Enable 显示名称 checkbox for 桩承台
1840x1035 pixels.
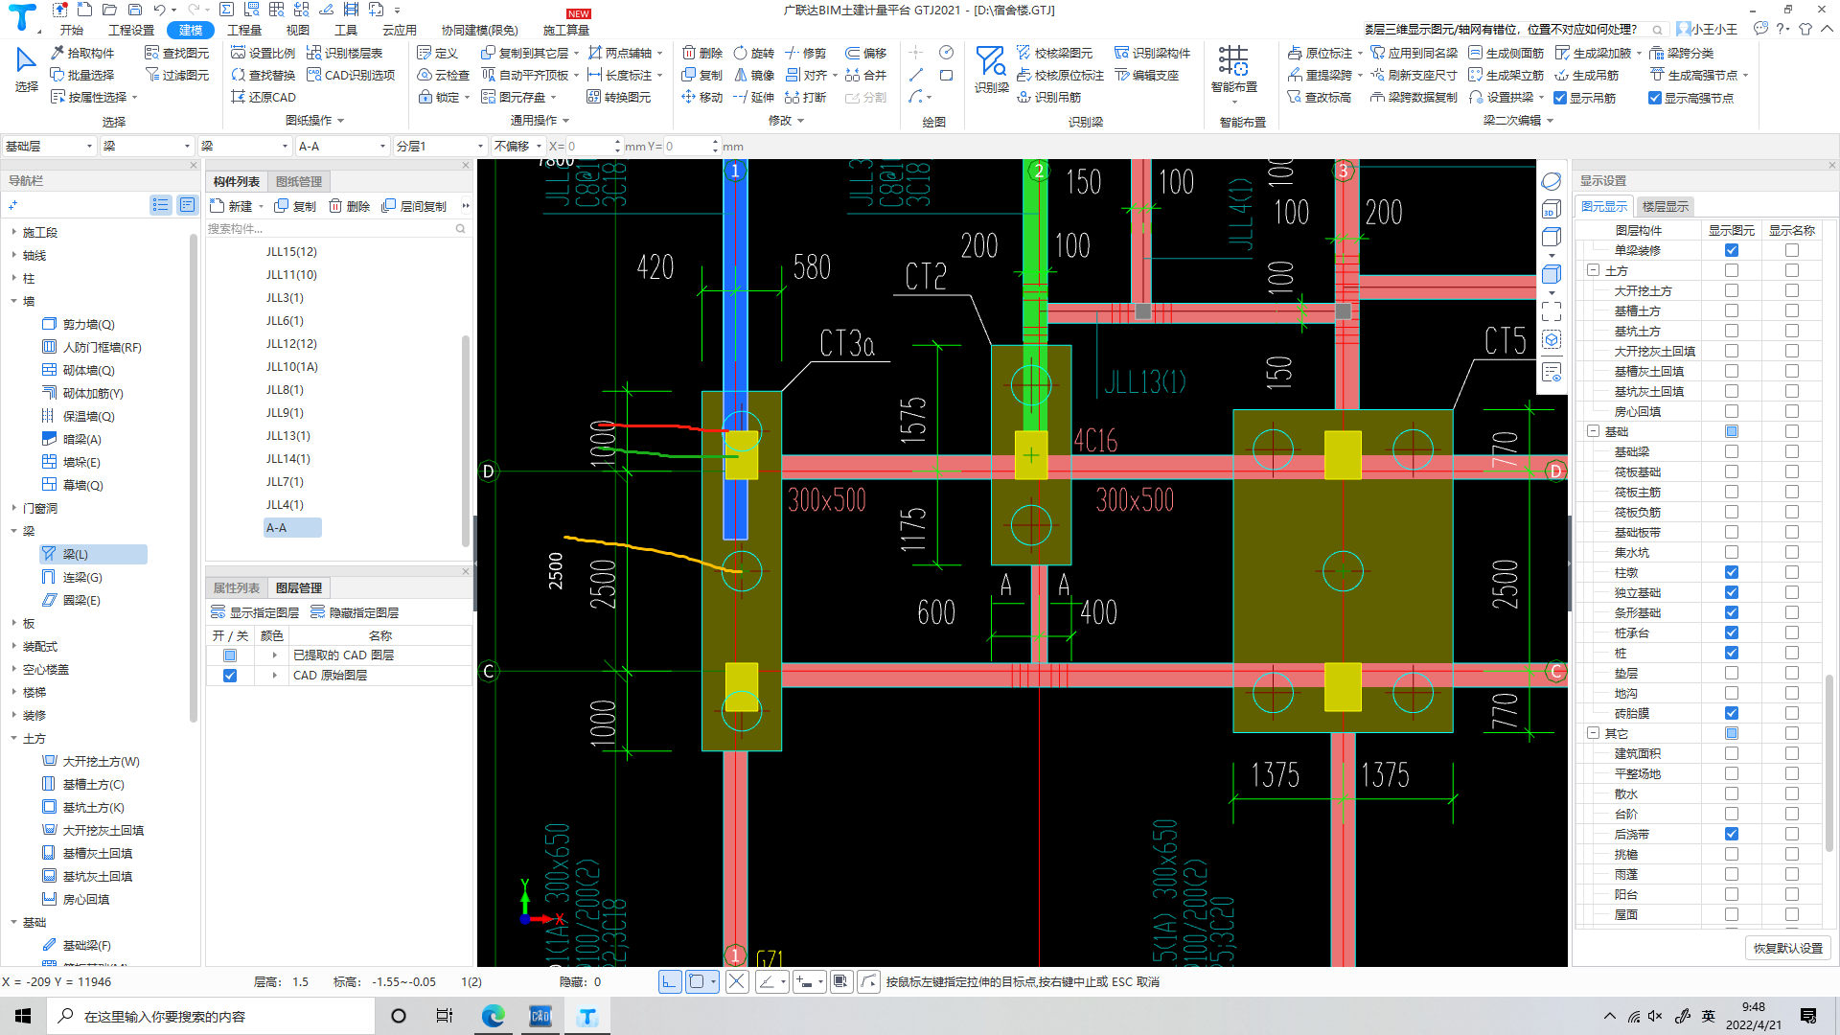tap(1792, 632)
